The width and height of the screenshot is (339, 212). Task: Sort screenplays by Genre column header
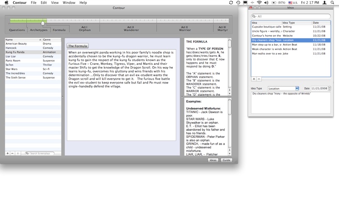click(52, 39)
